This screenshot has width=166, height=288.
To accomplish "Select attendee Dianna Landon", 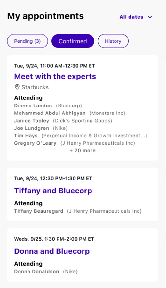I will click(33, 106).
